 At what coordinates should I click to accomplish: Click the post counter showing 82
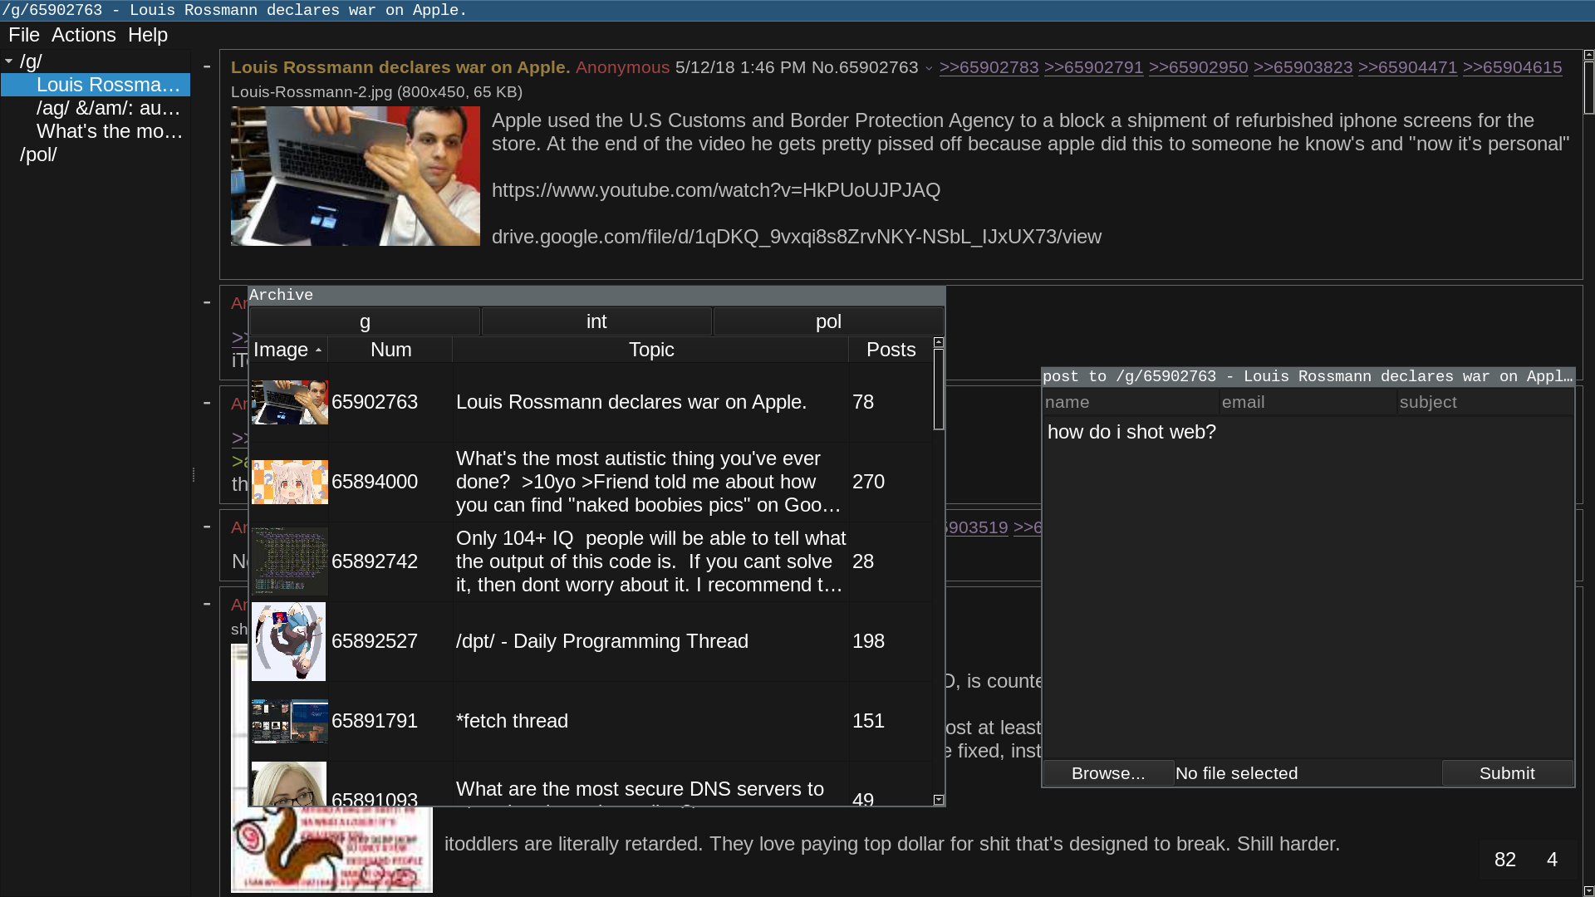(x=1504, y=860)
